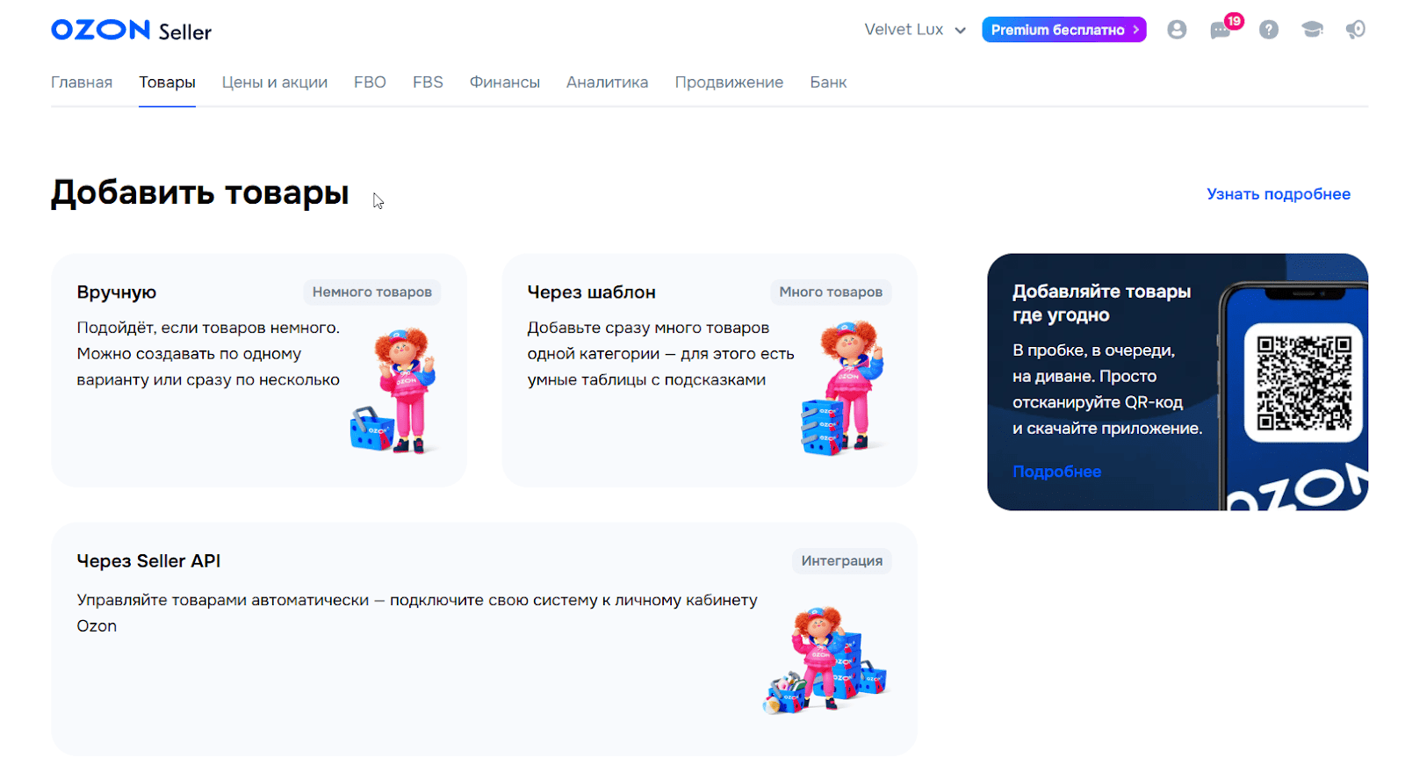Choose the Через шаблон card heading
Screen dimensions: 1405x765
(x=591, y=292)
